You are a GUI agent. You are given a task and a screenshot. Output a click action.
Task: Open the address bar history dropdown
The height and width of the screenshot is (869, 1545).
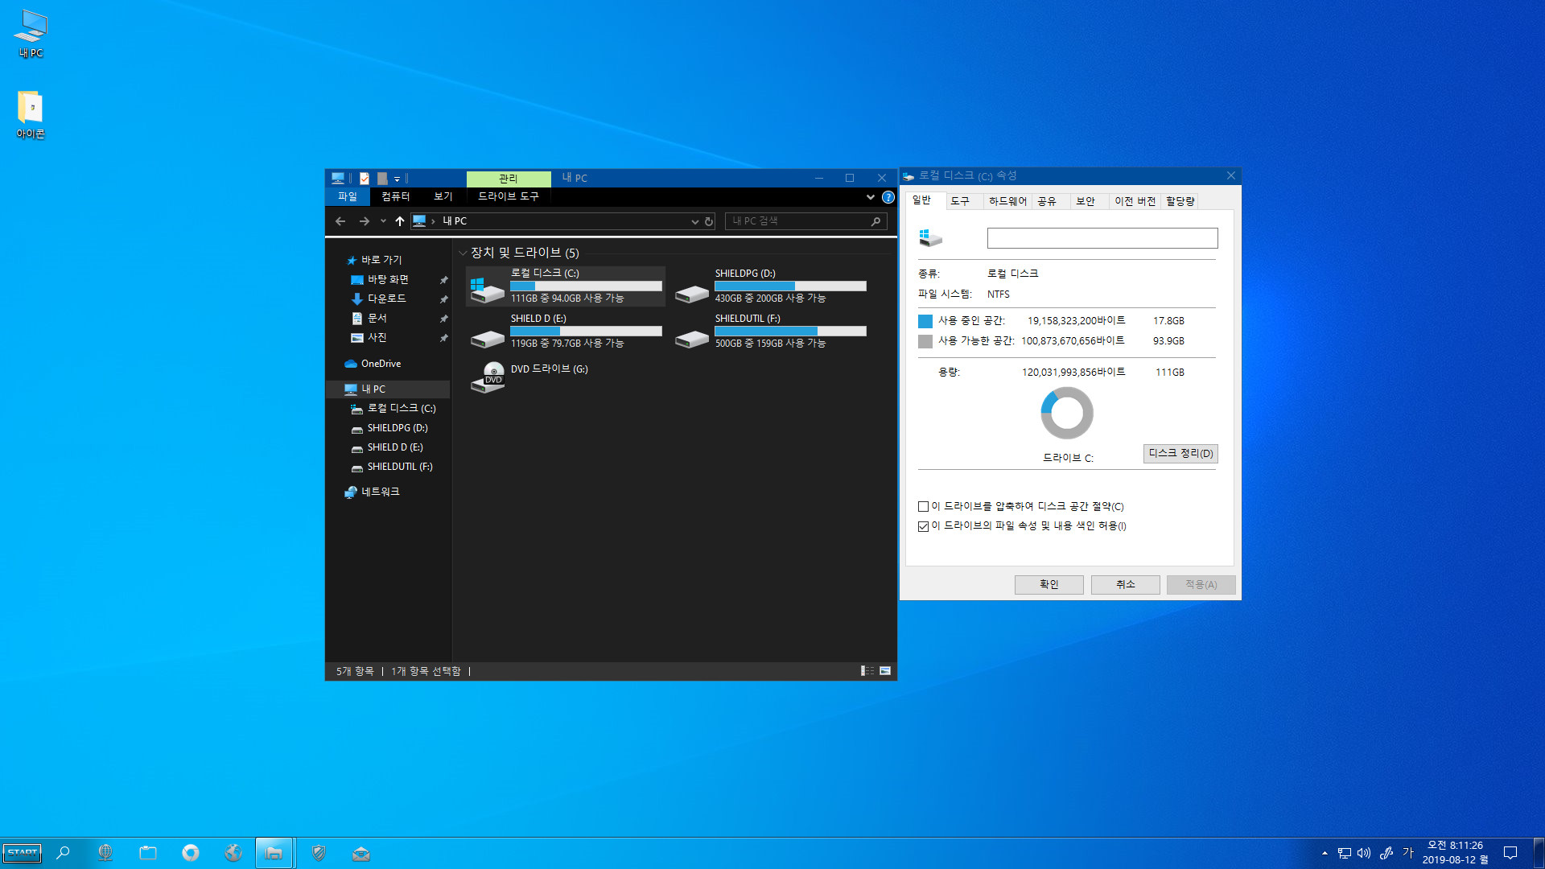[x=694, y=221]
